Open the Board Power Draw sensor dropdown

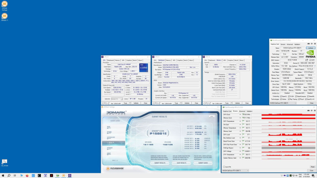[x=240, y=141]
